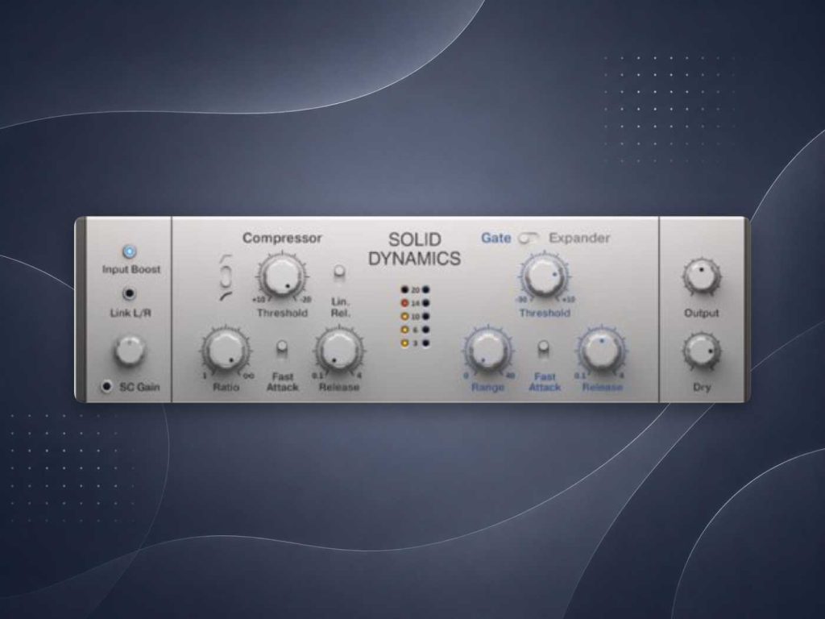
Task: Click the Expander label text
Action: (x=579, y=238)
